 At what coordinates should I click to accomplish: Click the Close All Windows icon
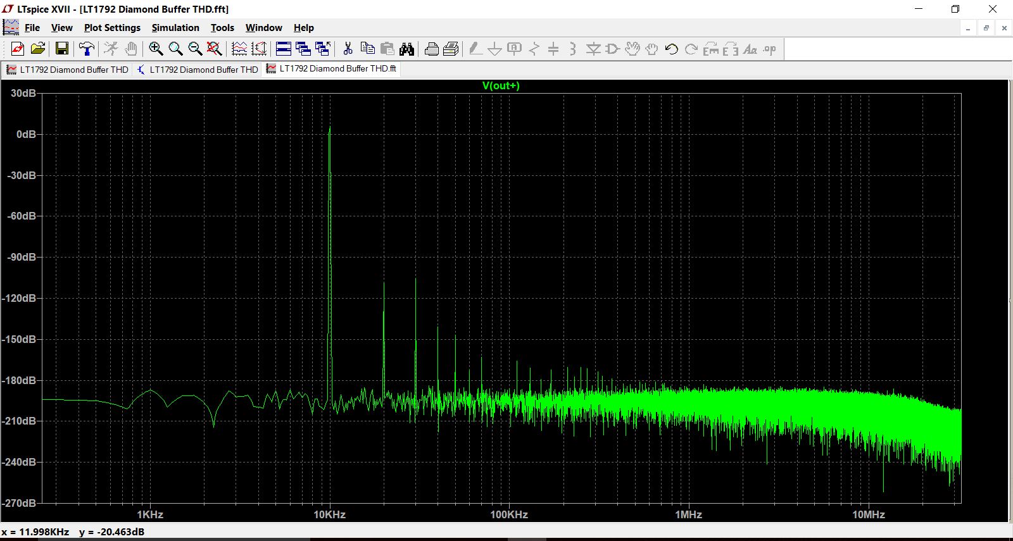323,49
